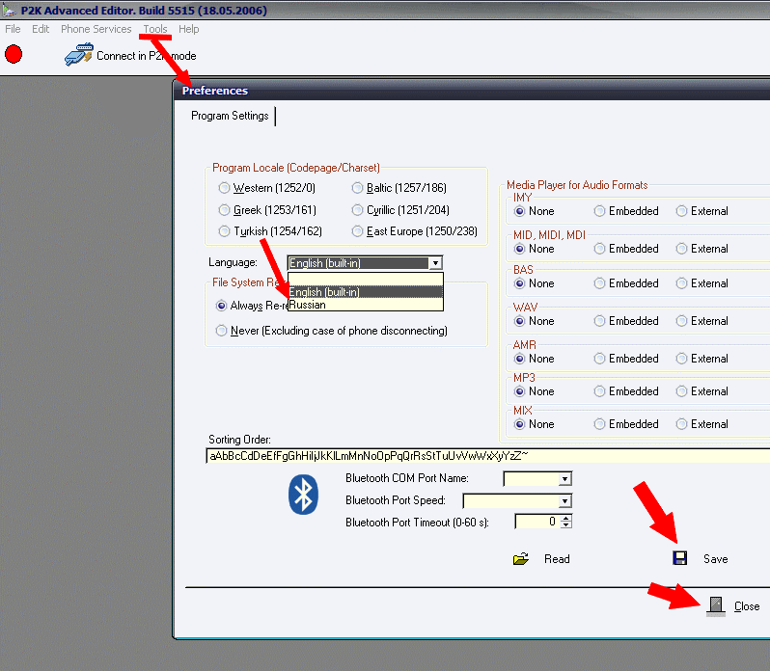
Task: Click the Save floppy disk icon
Action: coord(680,558)
